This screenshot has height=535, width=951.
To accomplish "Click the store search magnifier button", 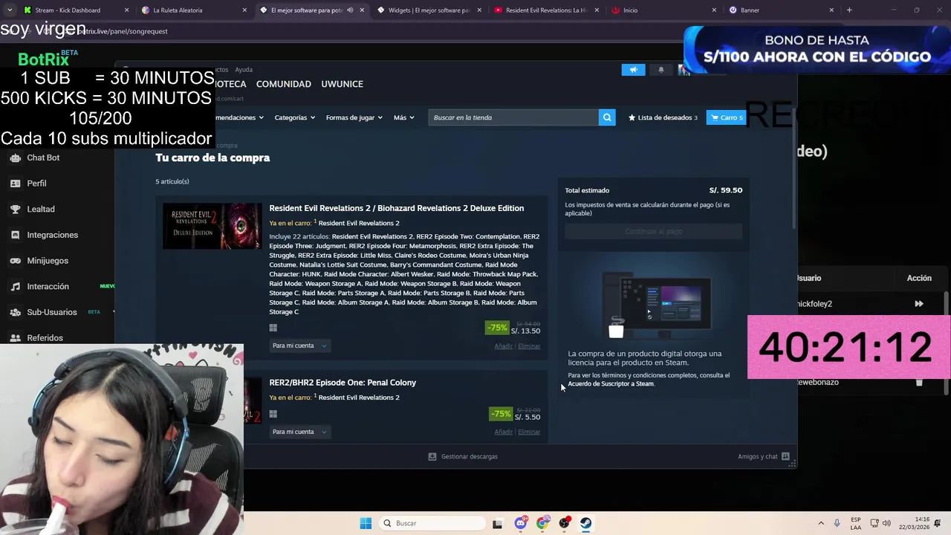I will (607, 117).
